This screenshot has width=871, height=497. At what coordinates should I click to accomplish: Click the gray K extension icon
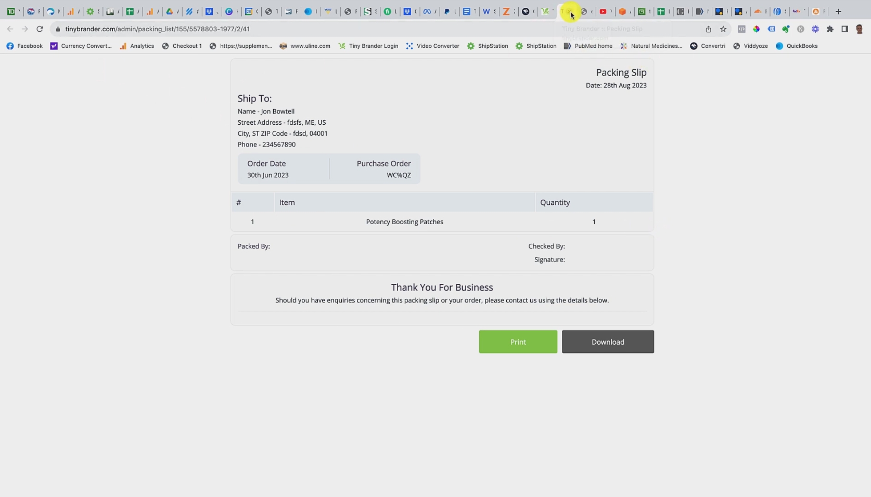point(800,29)
